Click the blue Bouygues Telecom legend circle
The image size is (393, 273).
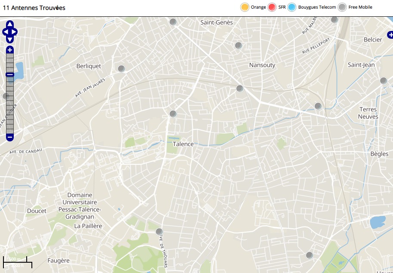(292, 7)
